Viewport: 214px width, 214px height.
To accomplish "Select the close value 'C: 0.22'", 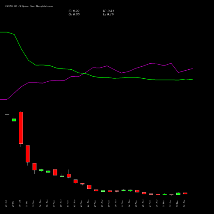I will click(x=74, y=11).
